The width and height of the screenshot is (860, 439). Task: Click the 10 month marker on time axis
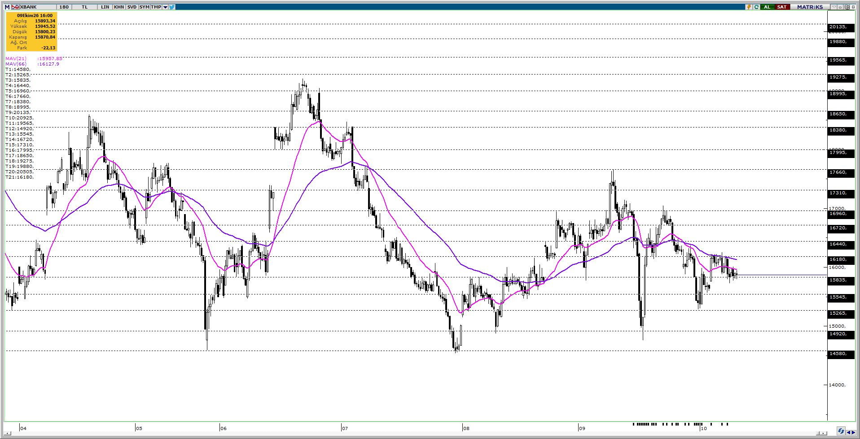click(704, 428)
